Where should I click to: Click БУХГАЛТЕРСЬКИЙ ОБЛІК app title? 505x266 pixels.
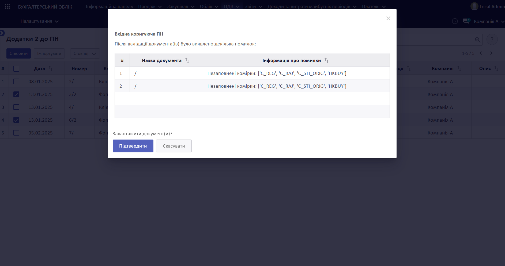point(45,7)
